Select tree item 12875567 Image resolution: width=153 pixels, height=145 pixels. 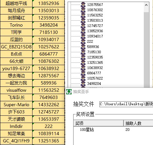click(95, 5)
